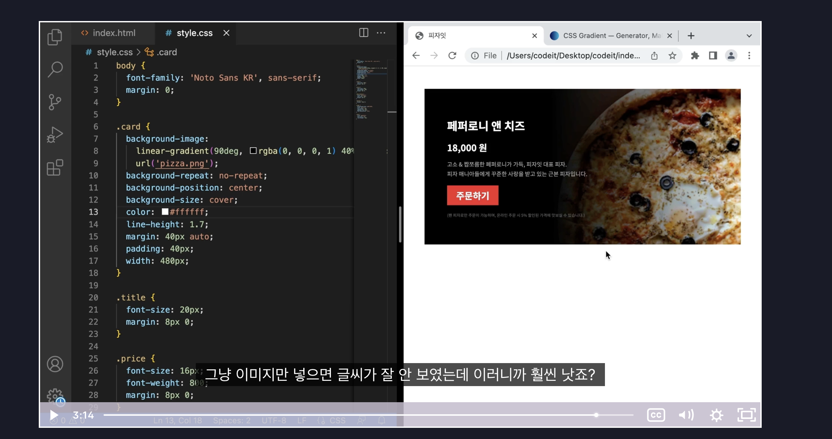Viewport: 832px width, 439px height.
Task: Click the 'background-size: cover;' line
Action: (182, 200)
